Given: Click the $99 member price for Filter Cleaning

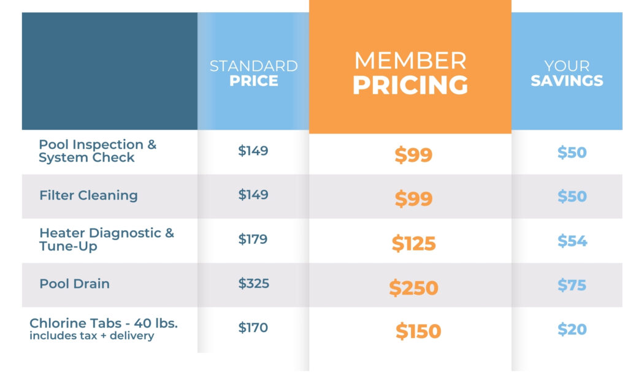Looking at the screenshot, I should 413,199.
